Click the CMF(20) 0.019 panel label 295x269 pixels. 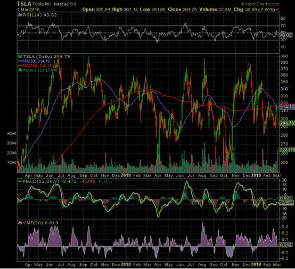click(x=40, y=223)
